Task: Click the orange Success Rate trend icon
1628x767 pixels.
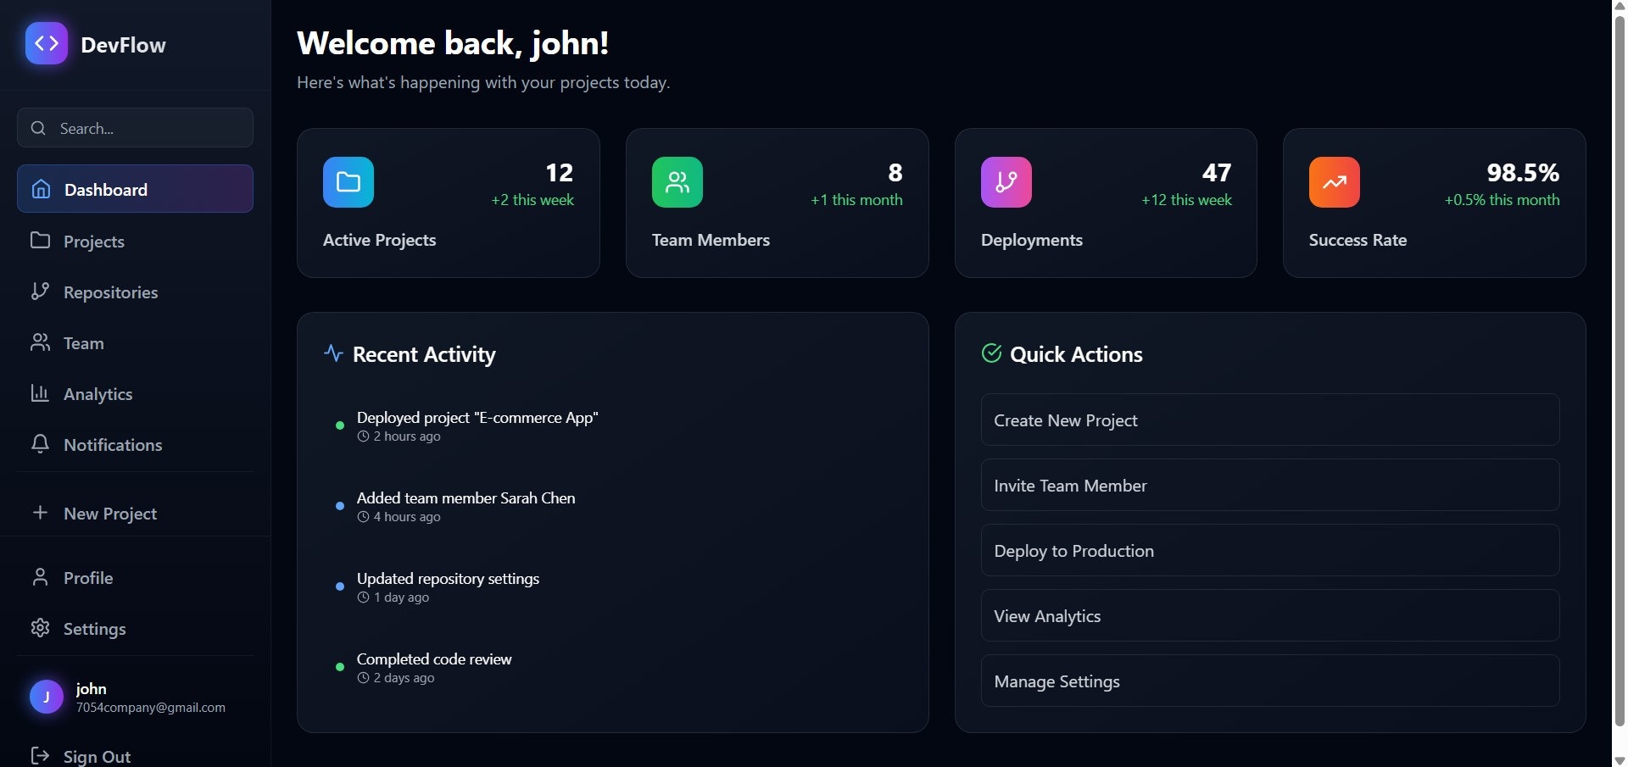Action: click(x=1333, y=181)
